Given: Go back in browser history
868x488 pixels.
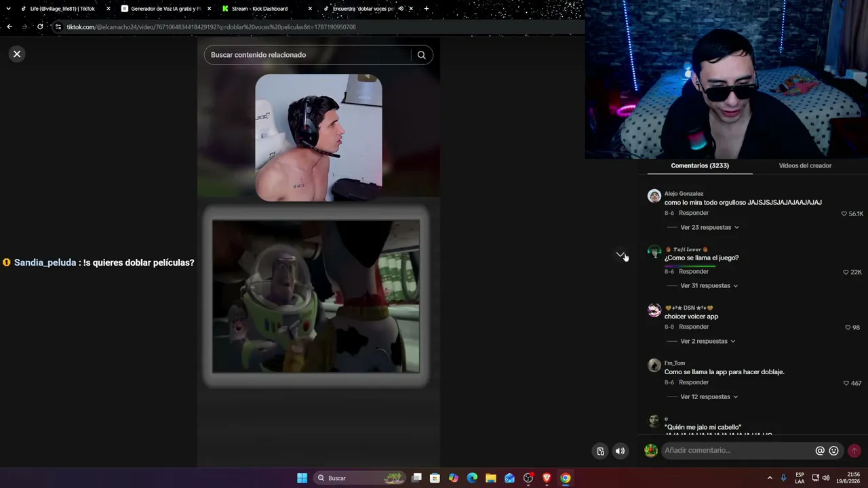Looking at the screenshot, I should click(x=9, y=27).
